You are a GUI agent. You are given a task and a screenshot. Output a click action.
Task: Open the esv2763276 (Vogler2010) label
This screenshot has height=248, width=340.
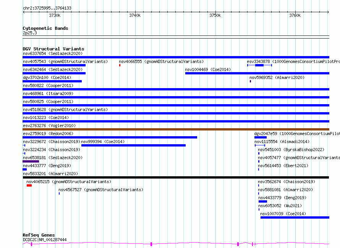(x=49, y=126)
